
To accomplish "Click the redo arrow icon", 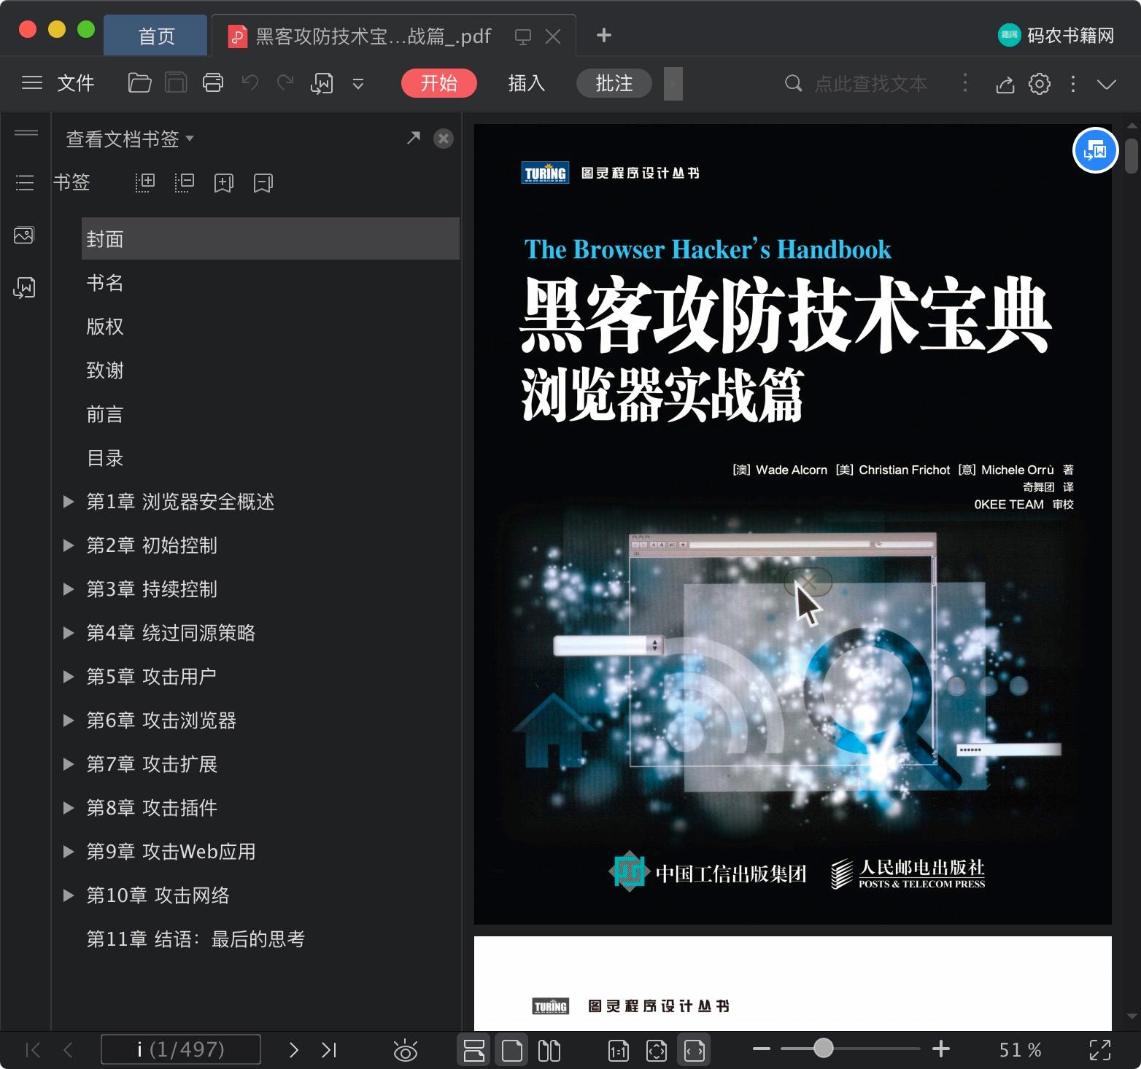I will coord(285,83).
